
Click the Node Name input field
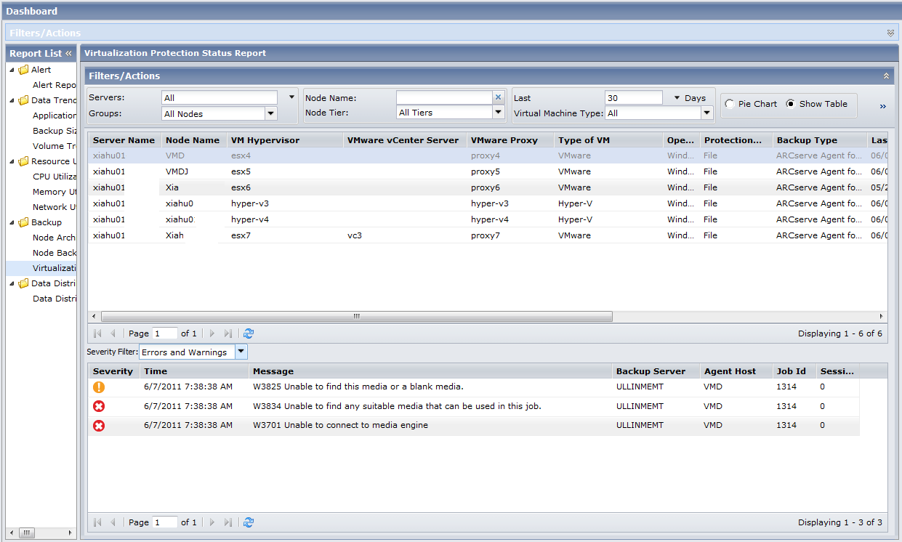coord(444,97)
